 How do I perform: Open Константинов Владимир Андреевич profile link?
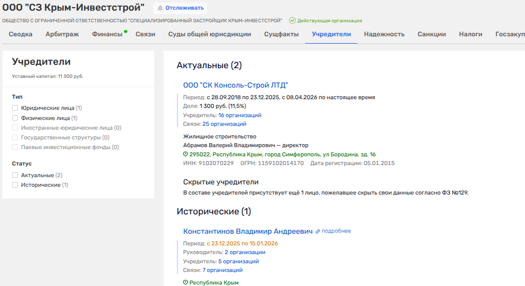tap(247, 231)
